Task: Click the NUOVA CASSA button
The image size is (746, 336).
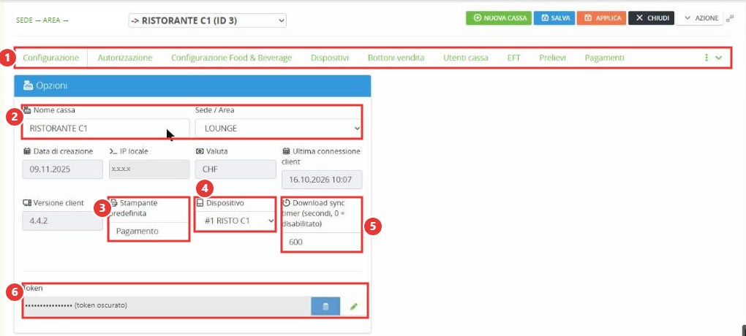Action: pos(499,18)
